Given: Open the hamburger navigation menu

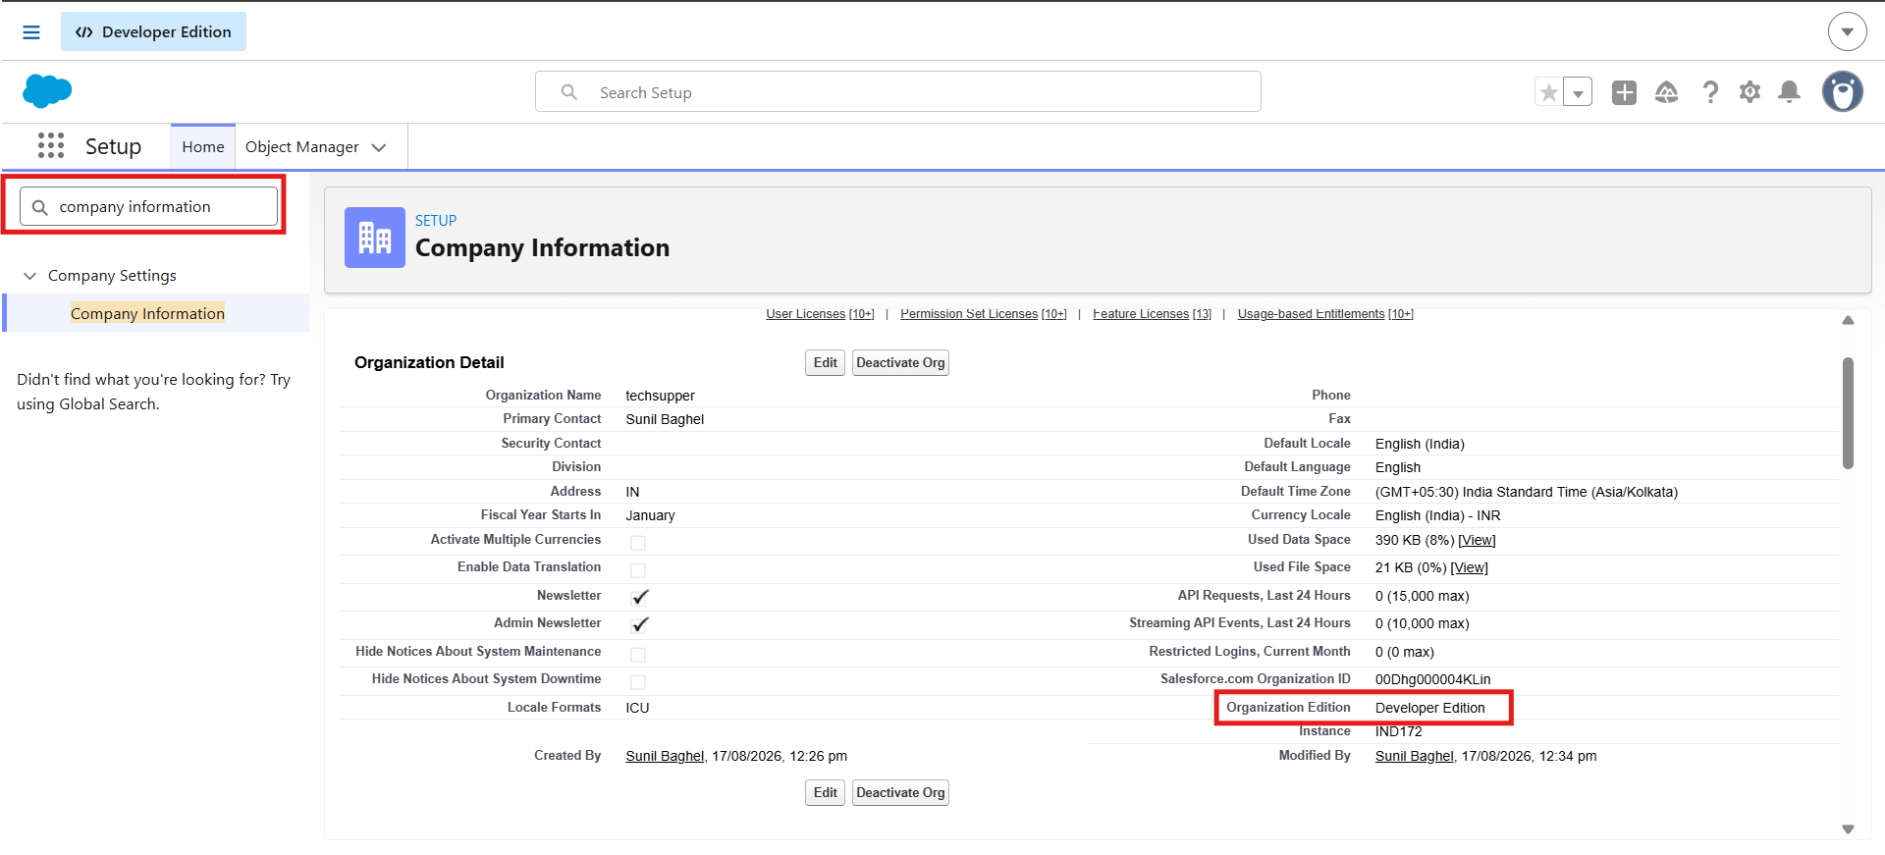Looking at the screenshot, I should (31, 32).
